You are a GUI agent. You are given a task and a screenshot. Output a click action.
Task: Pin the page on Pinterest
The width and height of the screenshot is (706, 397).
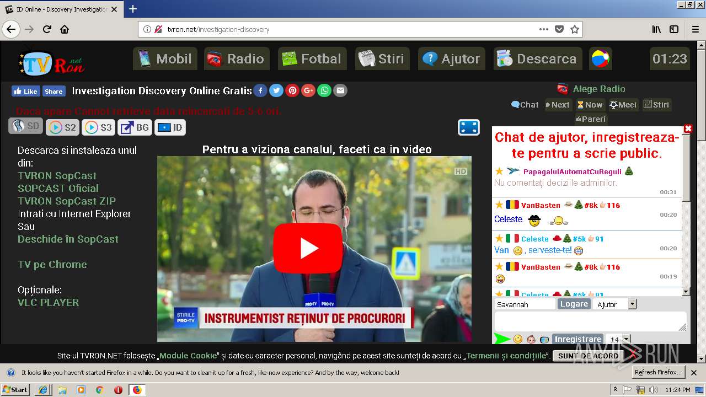pyautogui.click(x=292, y=90)
